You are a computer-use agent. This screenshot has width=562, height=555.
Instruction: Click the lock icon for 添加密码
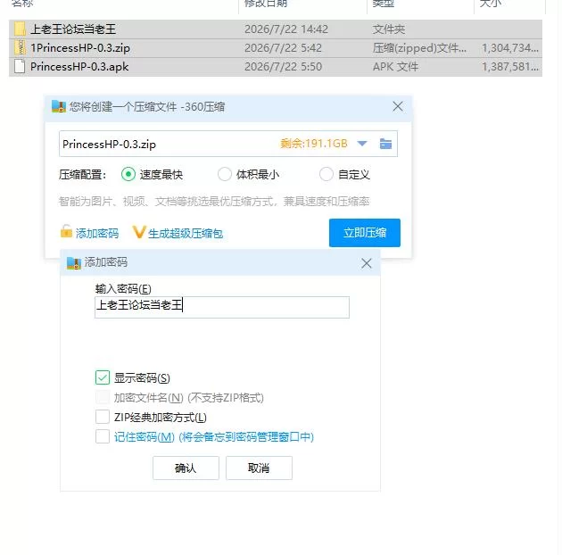66,232
